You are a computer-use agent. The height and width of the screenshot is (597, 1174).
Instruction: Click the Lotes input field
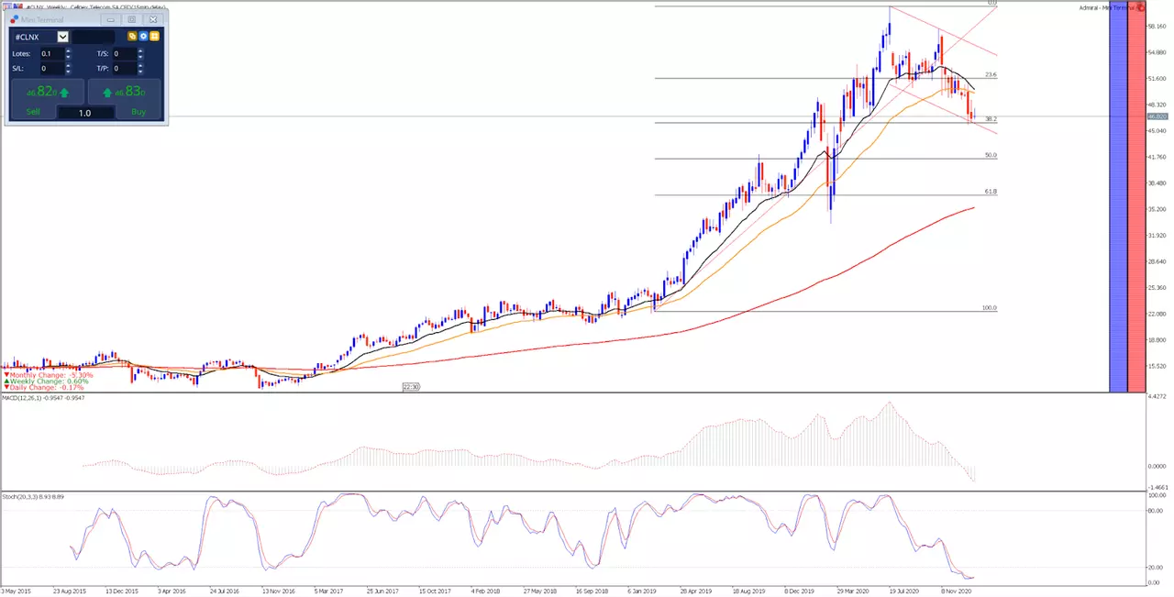click(52, 54)
